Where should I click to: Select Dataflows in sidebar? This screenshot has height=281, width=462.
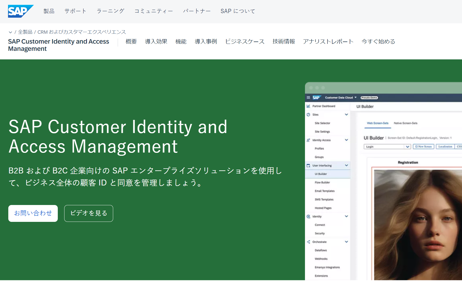[x=321, y=250]
